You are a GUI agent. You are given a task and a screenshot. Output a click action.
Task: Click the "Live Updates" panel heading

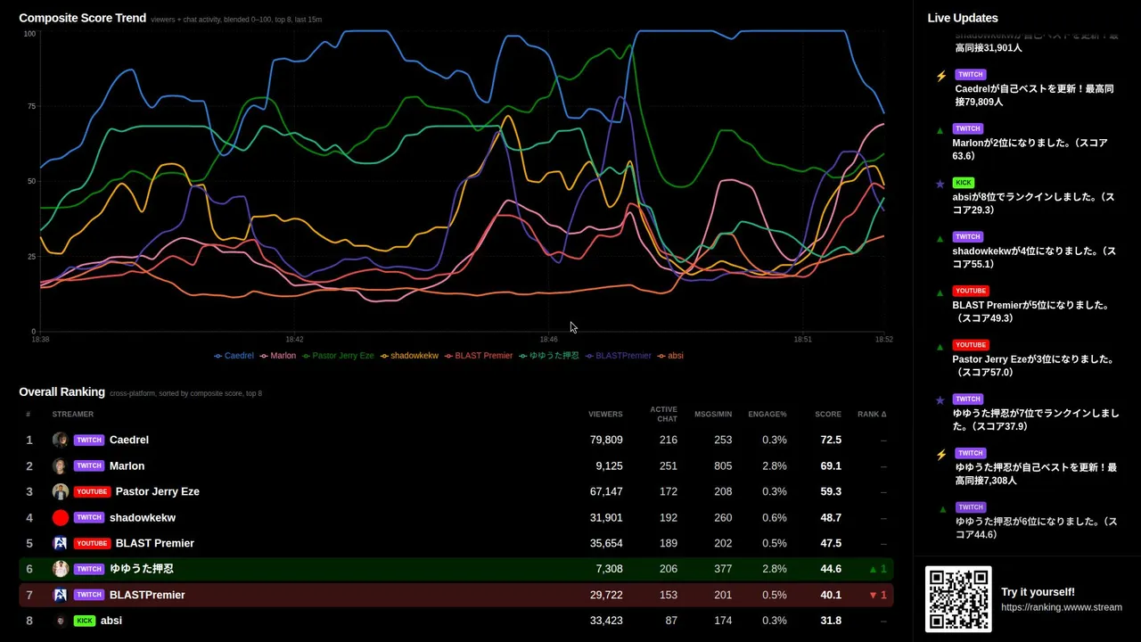963,18
